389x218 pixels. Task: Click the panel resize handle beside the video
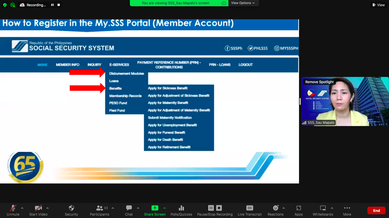[300, 101]
